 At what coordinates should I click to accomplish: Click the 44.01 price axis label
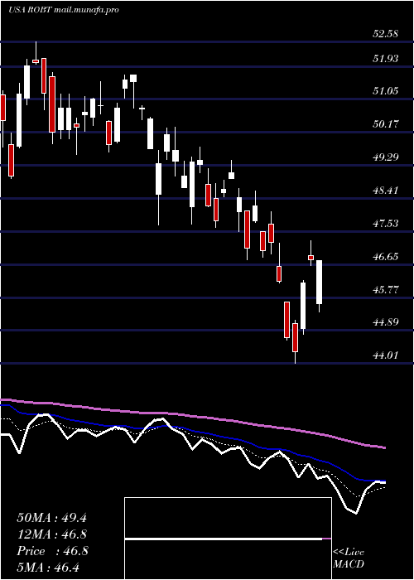coord(385,355)
